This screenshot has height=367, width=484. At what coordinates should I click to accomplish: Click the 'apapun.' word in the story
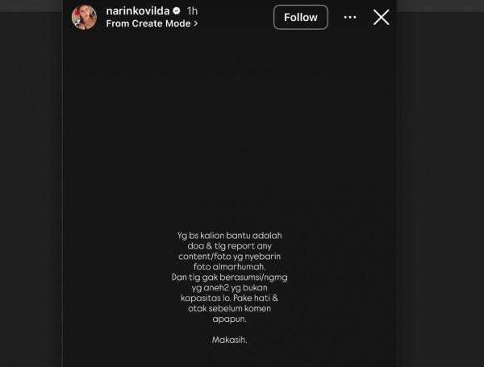click(x=229, y=319)
